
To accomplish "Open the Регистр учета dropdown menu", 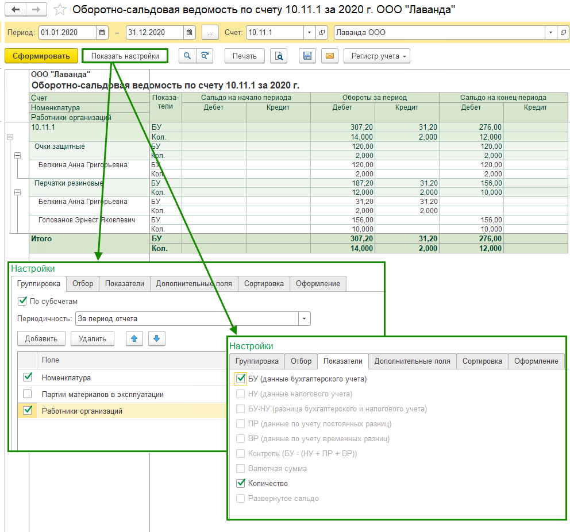I will click(x=377, y=56).
